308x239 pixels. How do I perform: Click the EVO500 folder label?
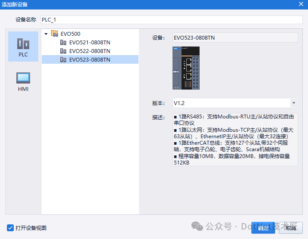(x=71, y=34)
